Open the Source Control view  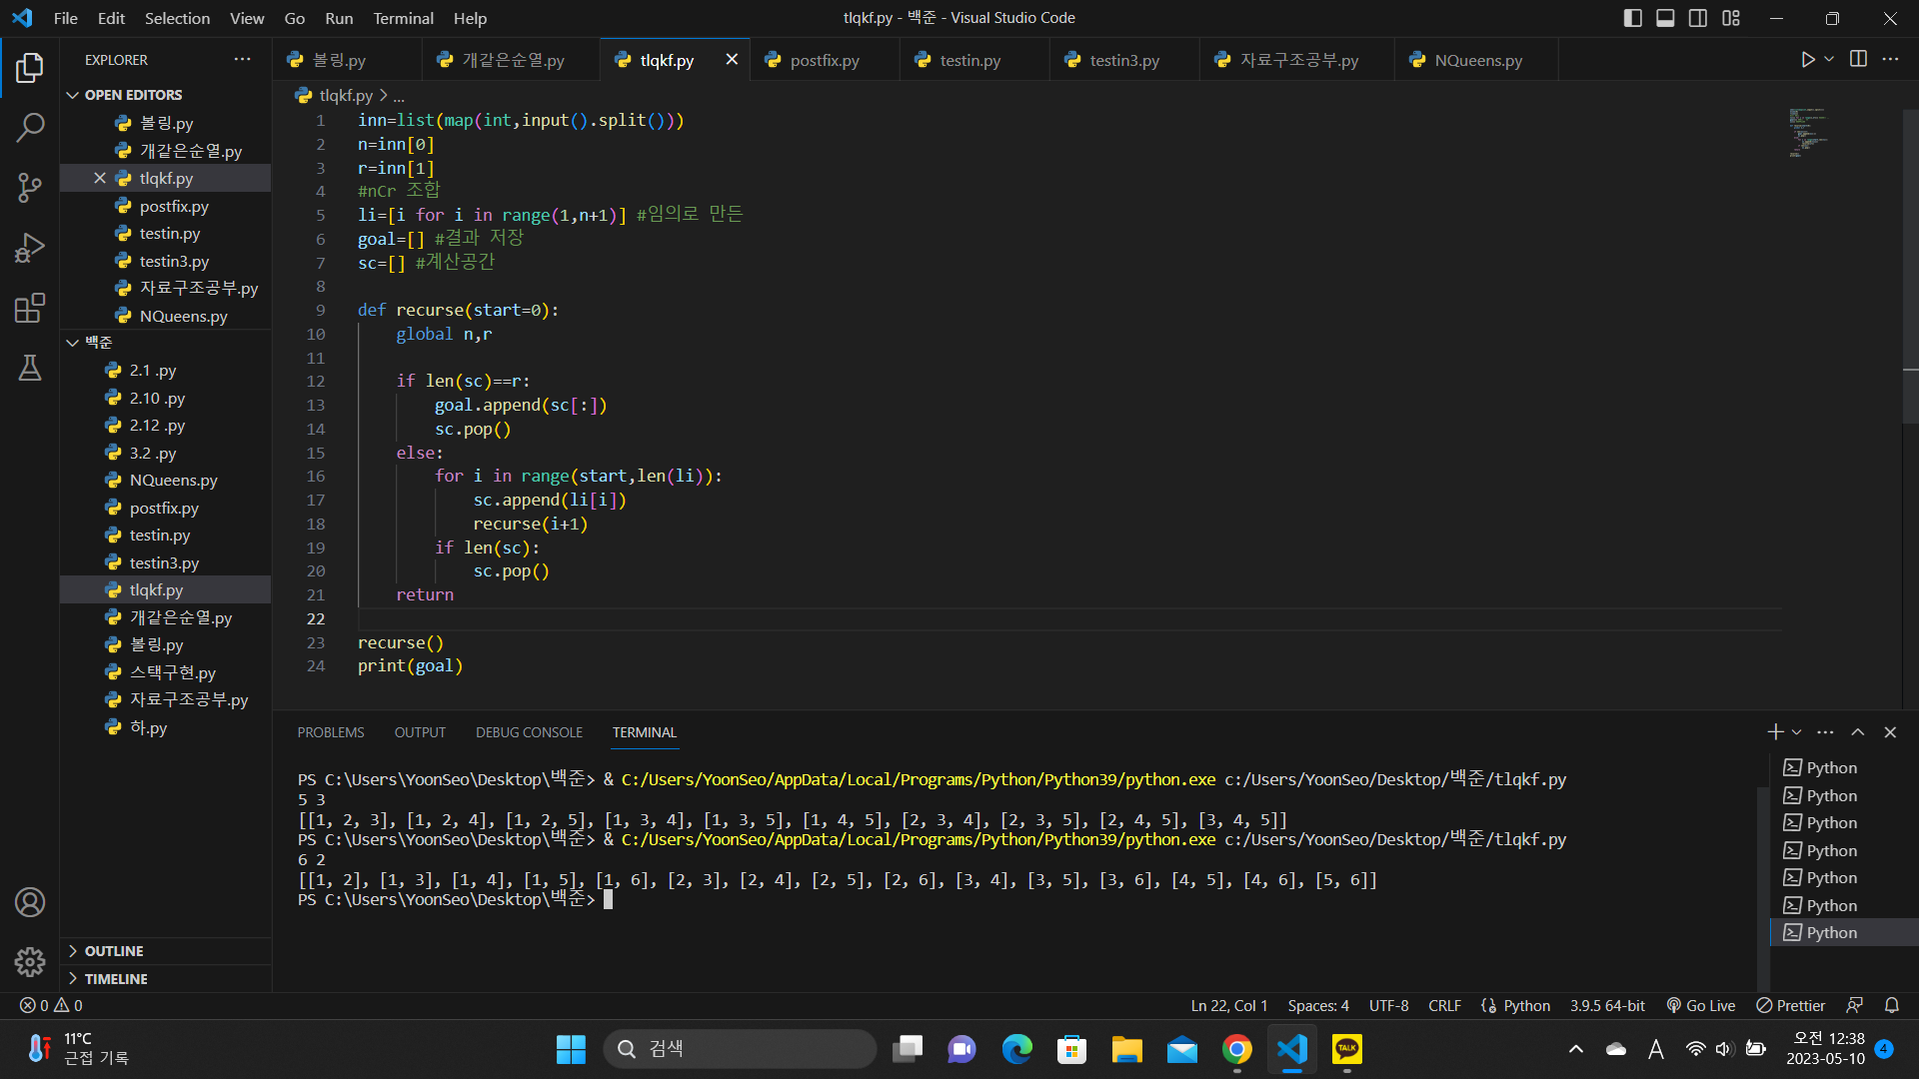pos(30,187)
